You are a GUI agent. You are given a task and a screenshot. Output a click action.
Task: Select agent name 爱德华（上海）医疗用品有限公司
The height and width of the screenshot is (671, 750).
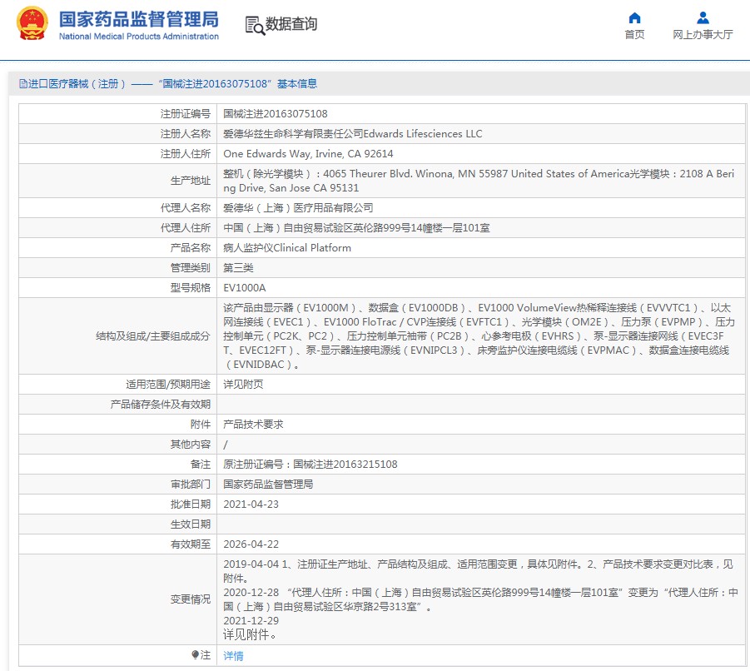[298, 208]
